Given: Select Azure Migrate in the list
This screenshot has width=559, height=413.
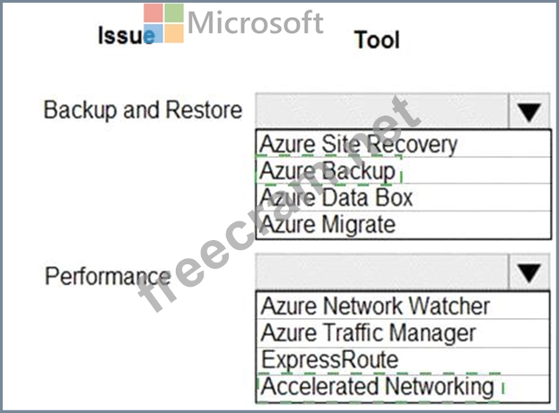Looking at the screenshot, I should [x=403, y=225].
